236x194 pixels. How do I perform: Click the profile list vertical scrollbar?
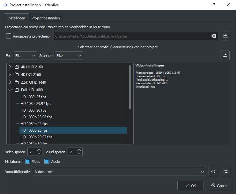tap(130, 87)
